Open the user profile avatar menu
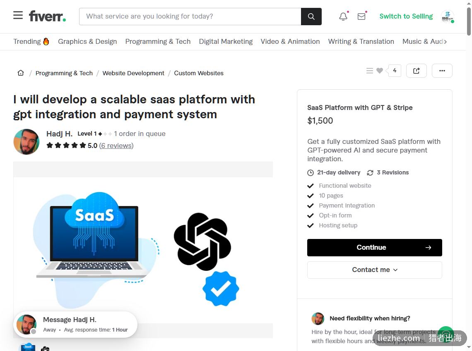Image resolution: width=472 pixels, height=351 pixels. [448, 17]
